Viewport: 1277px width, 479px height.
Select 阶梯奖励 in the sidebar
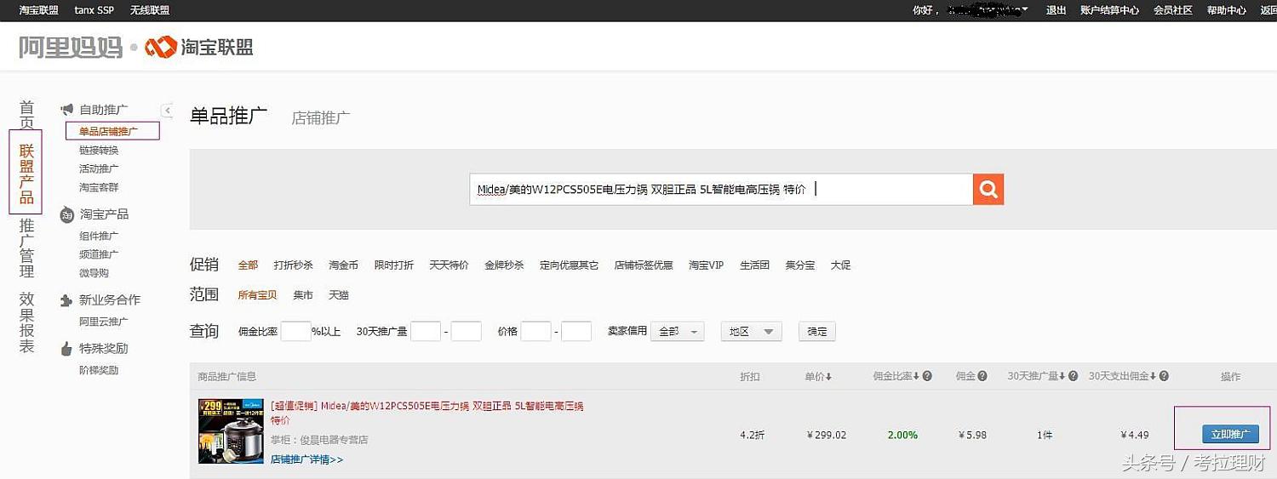[99, 370]
